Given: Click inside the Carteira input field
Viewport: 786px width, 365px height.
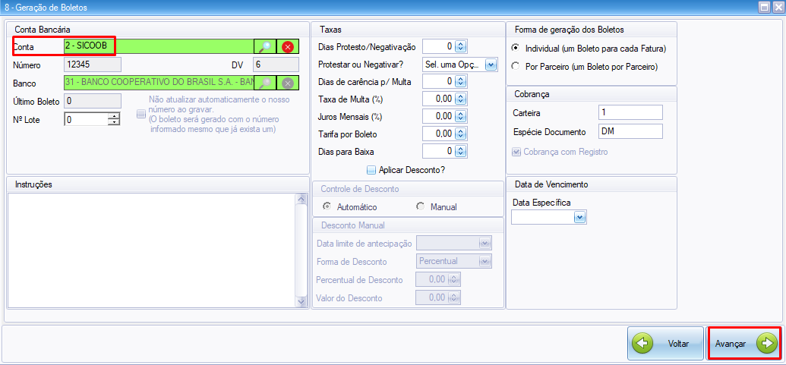Looking at the screenshot, I should tap(630, 112).
